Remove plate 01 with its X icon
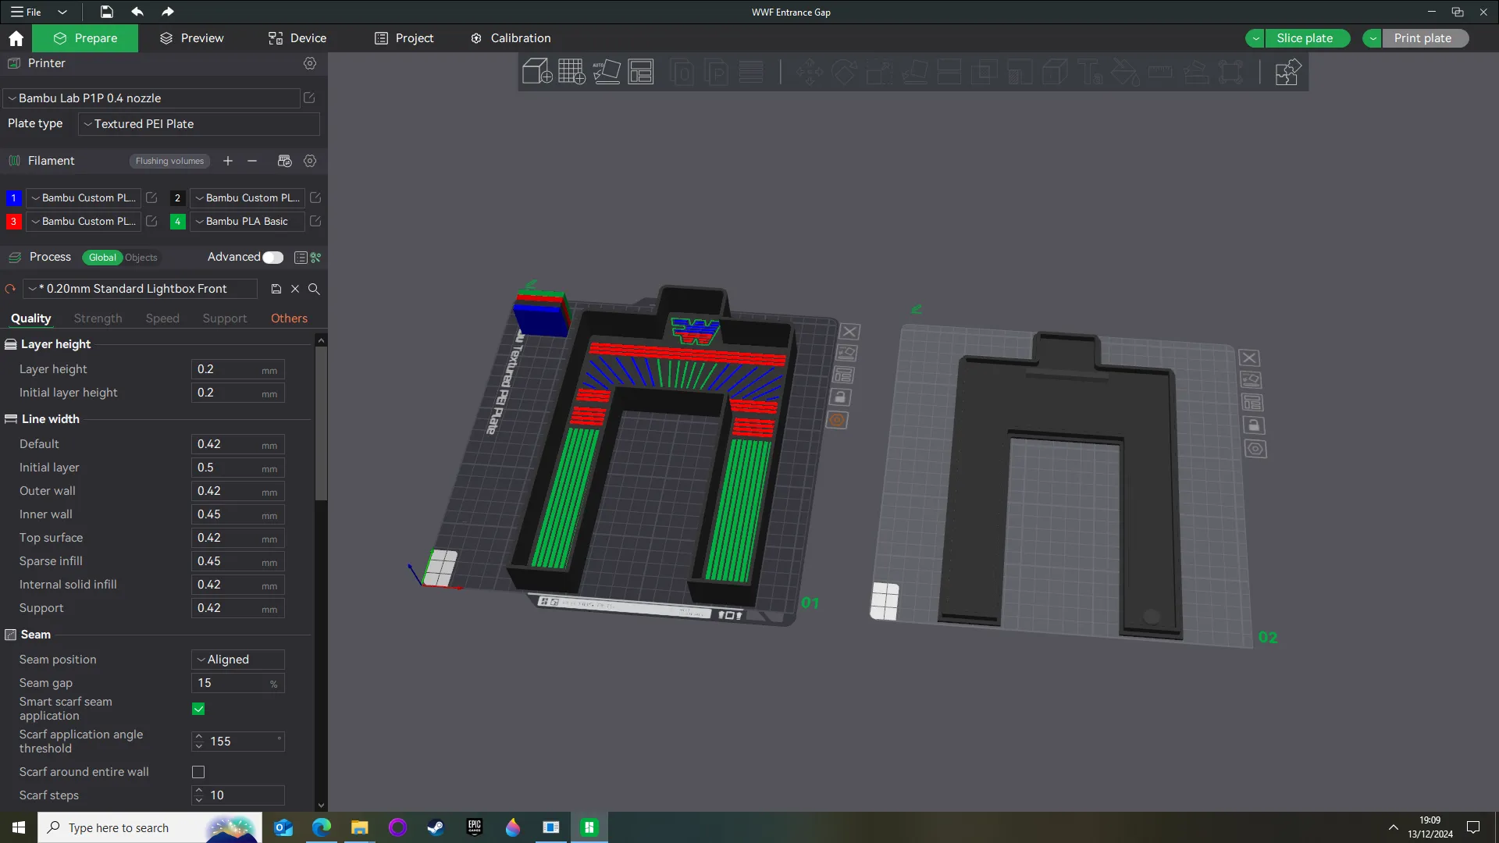The height and width of the screenshot is (843, 1499). [849, 332]
